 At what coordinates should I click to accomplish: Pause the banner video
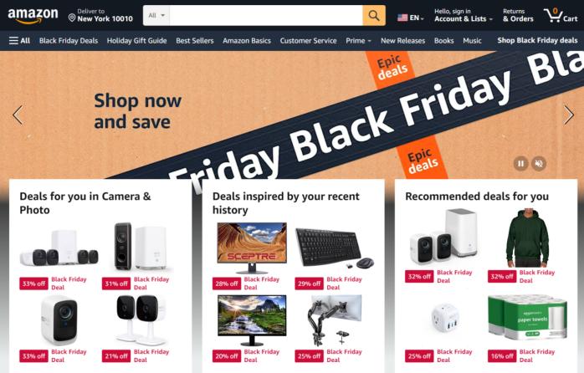point(520,163)
